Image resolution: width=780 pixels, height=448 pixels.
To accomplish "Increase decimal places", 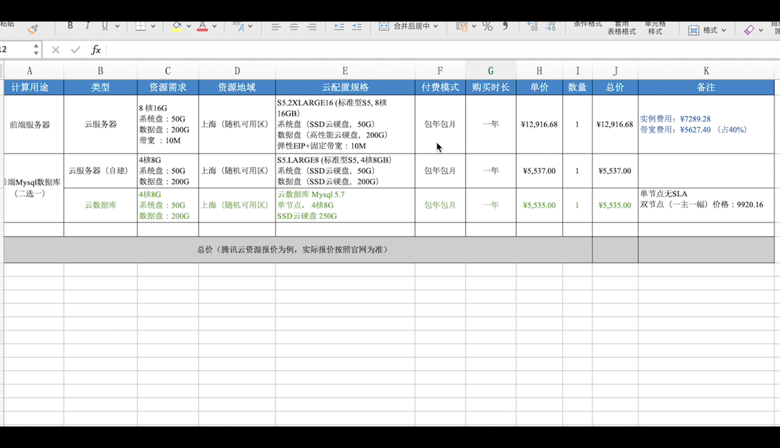I will (533, 27).
